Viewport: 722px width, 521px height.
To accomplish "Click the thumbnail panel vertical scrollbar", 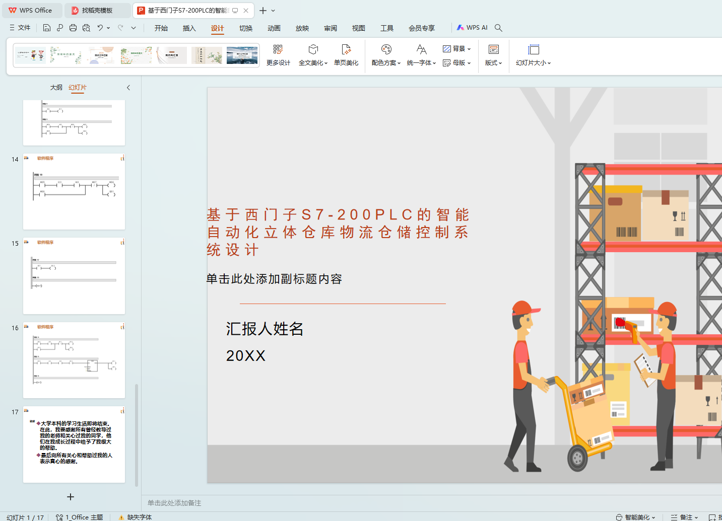I will [x=137, y=435].
